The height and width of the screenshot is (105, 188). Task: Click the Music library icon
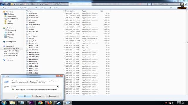click(6, 32)
